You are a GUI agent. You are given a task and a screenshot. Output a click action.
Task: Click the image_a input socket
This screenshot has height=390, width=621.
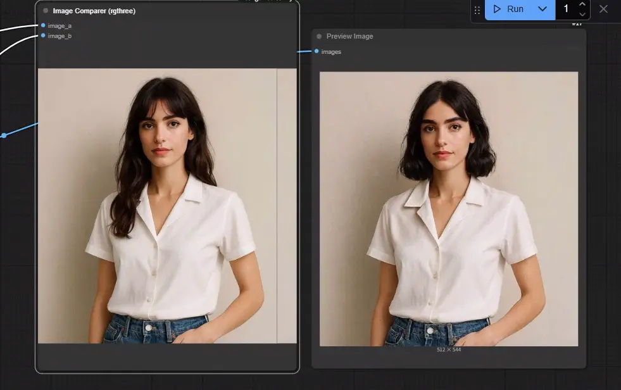(x=43, y=25)
